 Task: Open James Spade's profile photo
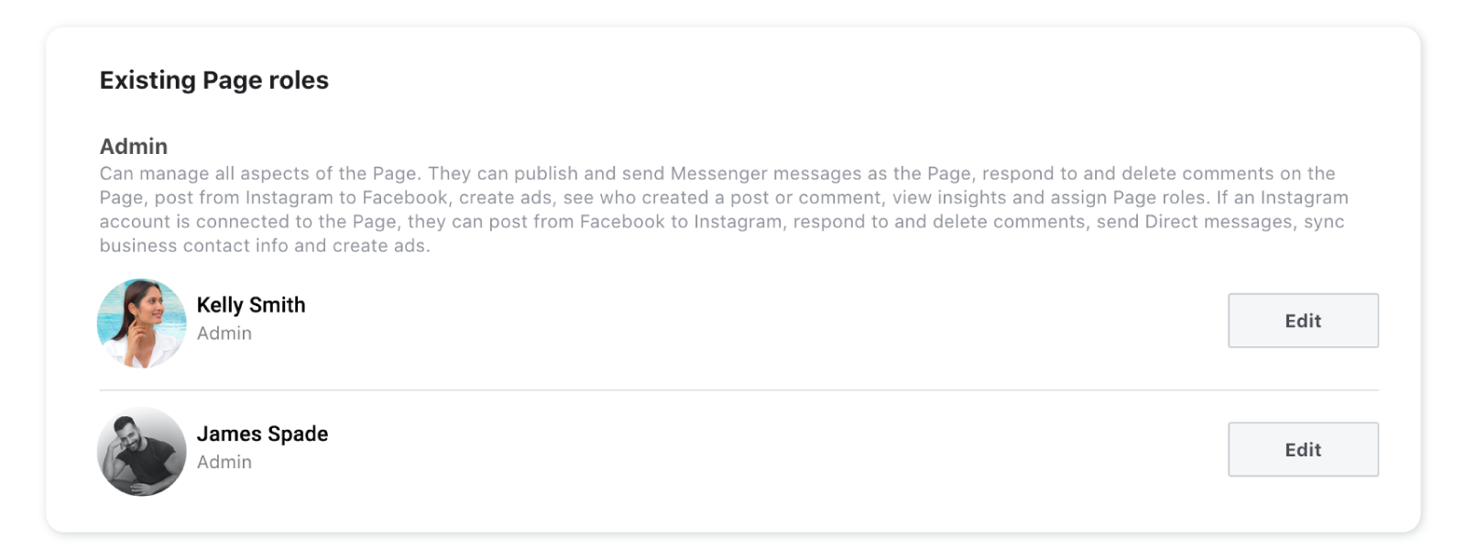coord(142,452)
